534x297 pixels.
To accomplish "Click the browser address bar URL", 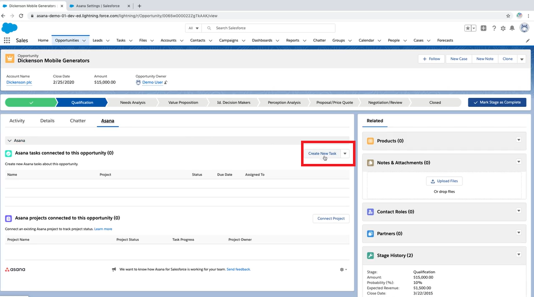I will [127, 16].
